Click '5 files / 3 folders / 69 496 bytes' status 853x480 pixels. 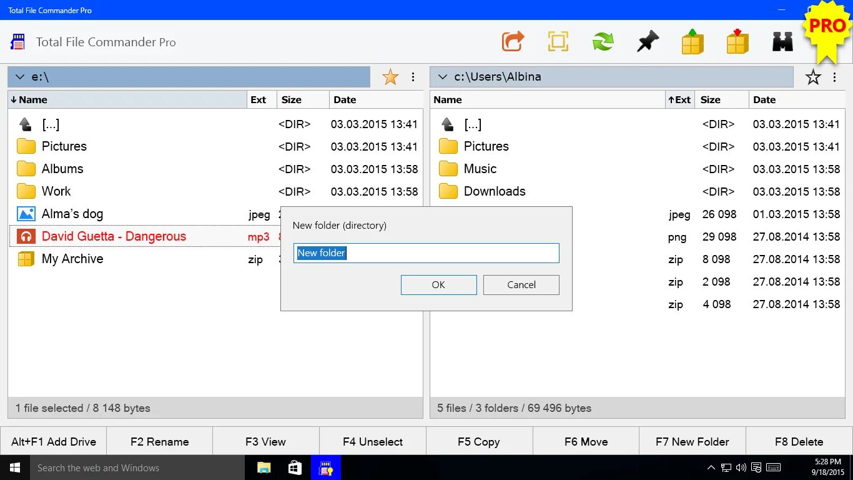(514, 408)
